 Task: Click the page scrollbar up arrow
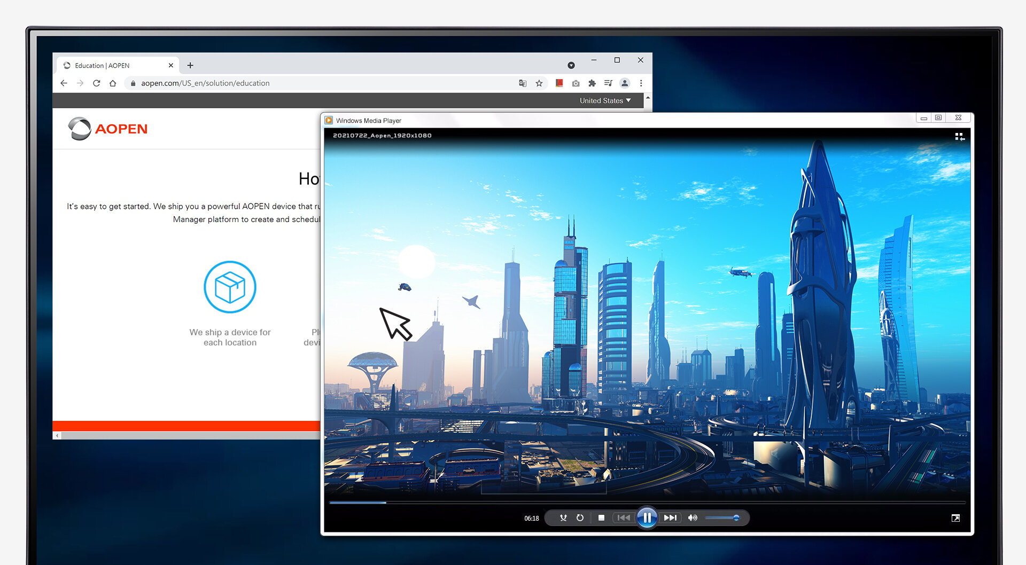648,98
